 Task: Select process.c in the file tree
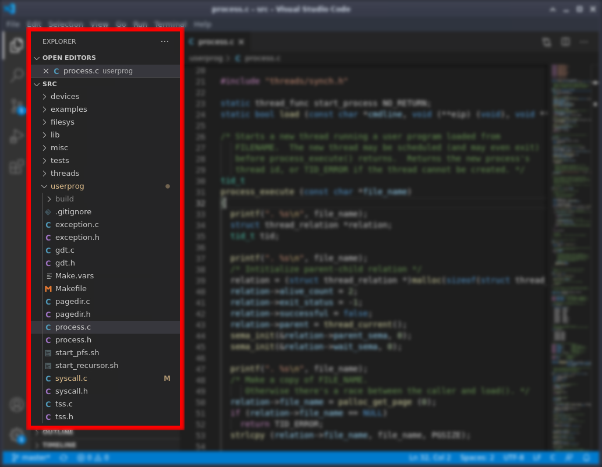tap(105, 327)
